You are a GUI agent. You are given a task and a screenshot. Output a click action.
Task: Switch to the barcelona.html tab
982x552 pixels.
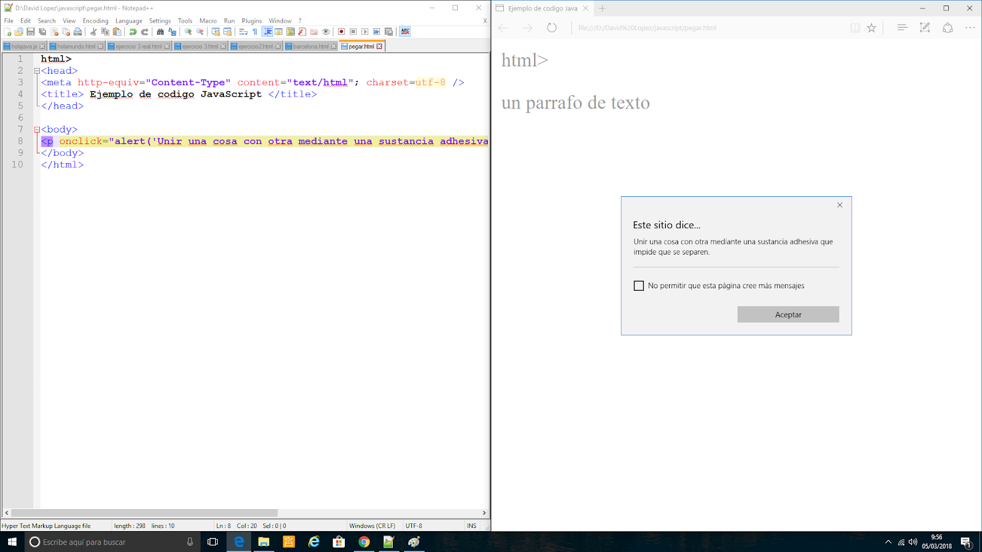pos(310,45)
